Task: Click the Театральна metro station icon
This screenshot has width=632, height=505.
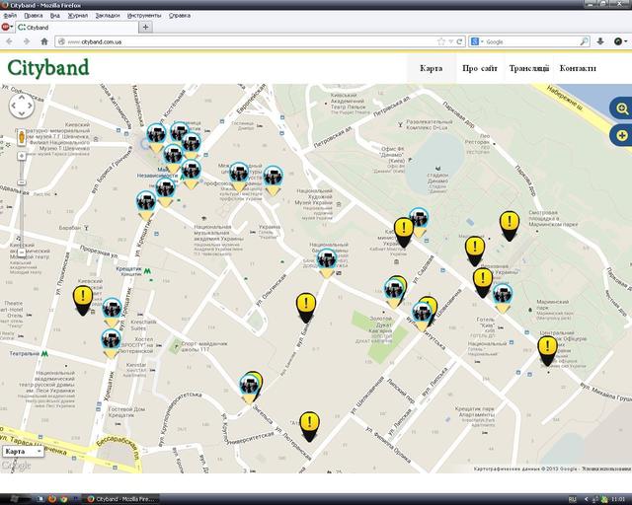Action: point(44,353)
